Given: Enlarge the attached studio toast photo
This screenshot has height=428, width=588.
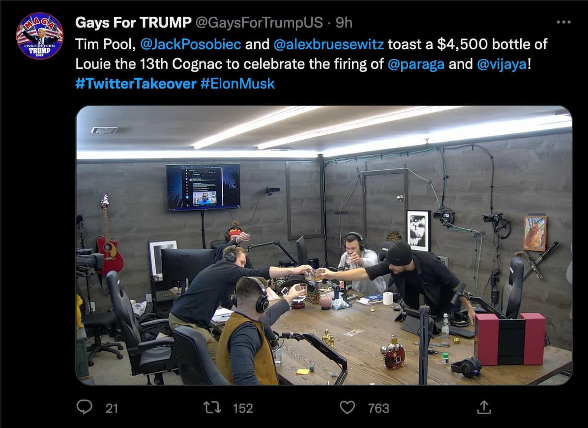Looking at the screenshot, I should 324,245.
